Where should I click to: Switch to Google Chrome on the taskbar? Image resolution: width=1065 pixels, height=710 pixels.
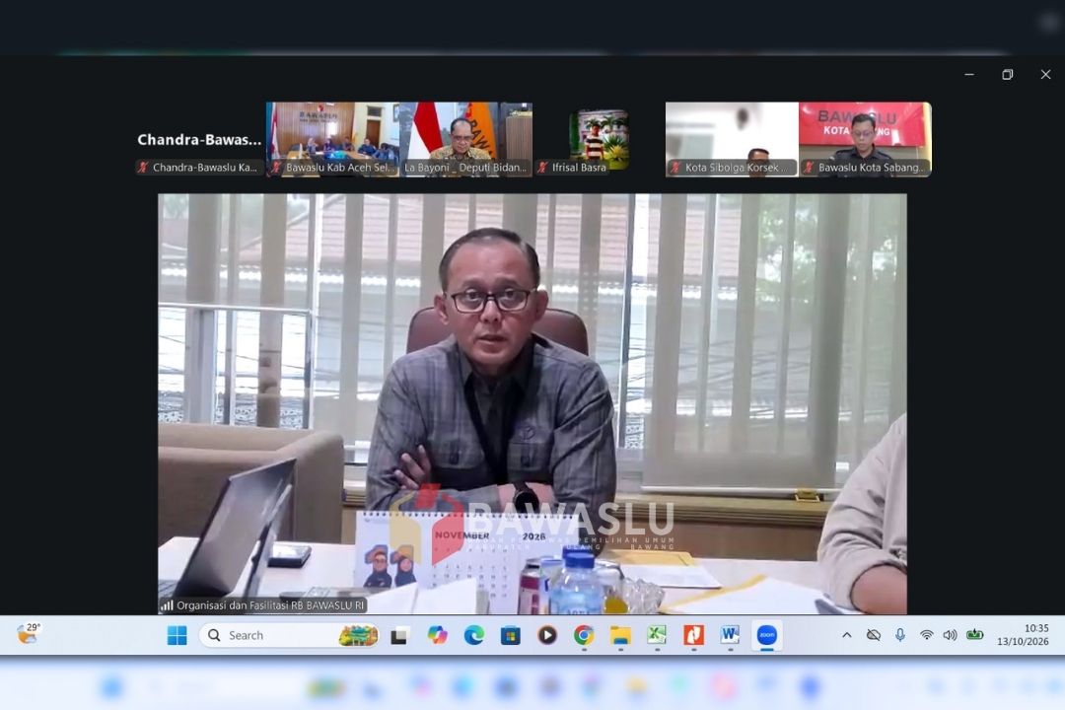point(584,635)
